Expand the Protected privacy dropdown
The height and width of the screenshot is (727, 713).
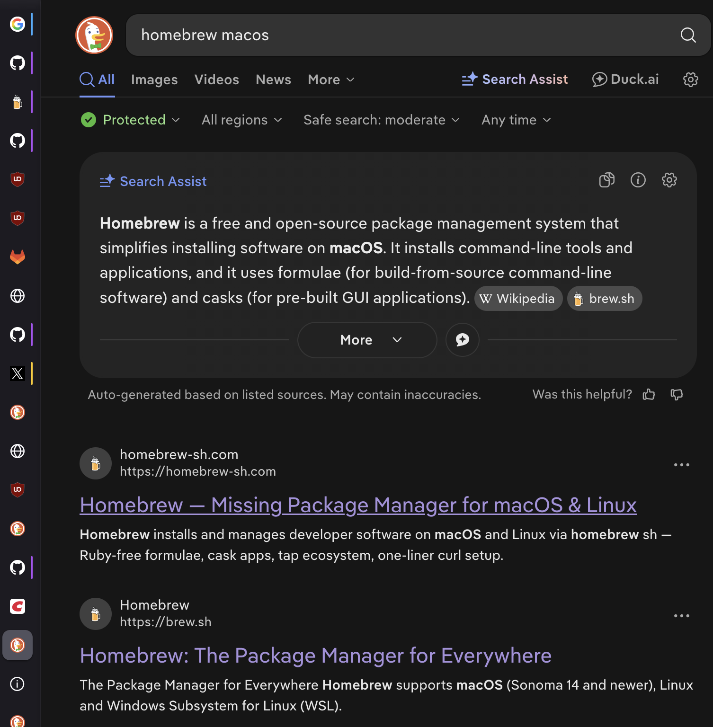tap(130, 120)
